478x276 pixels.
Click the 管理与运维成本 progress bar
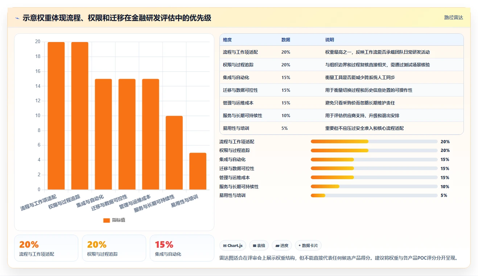pyautogui.click(x=374, y=177)
